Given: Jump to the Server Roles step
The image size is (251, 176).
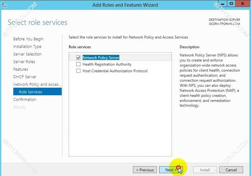Looking at the screenshot, I should pos(24,62).
